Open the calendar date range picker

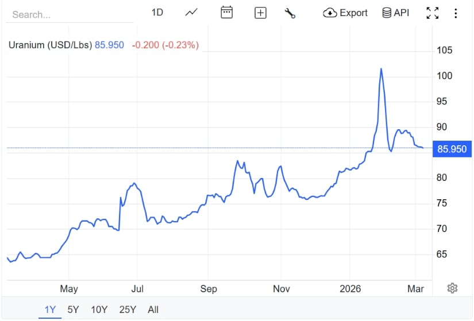click(x=227, y=13)
